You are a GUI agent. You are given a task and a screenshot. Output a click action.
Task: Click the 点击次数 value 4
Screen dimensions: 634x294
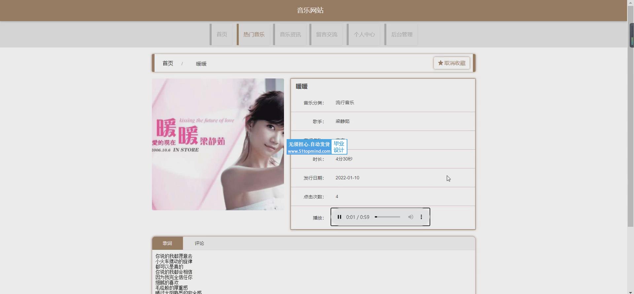[337, 196]
